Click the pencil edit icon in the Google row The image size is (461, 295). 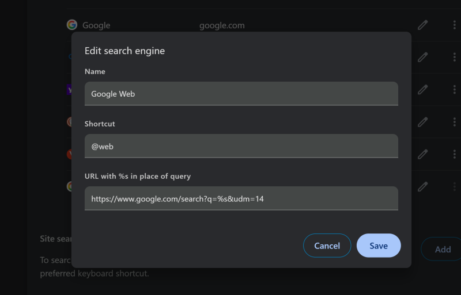[x=422, y=25]
